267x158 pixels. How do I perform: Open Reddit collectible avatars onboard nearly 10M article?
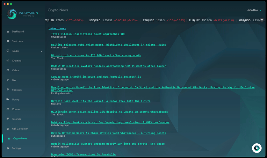coord(108,144)
